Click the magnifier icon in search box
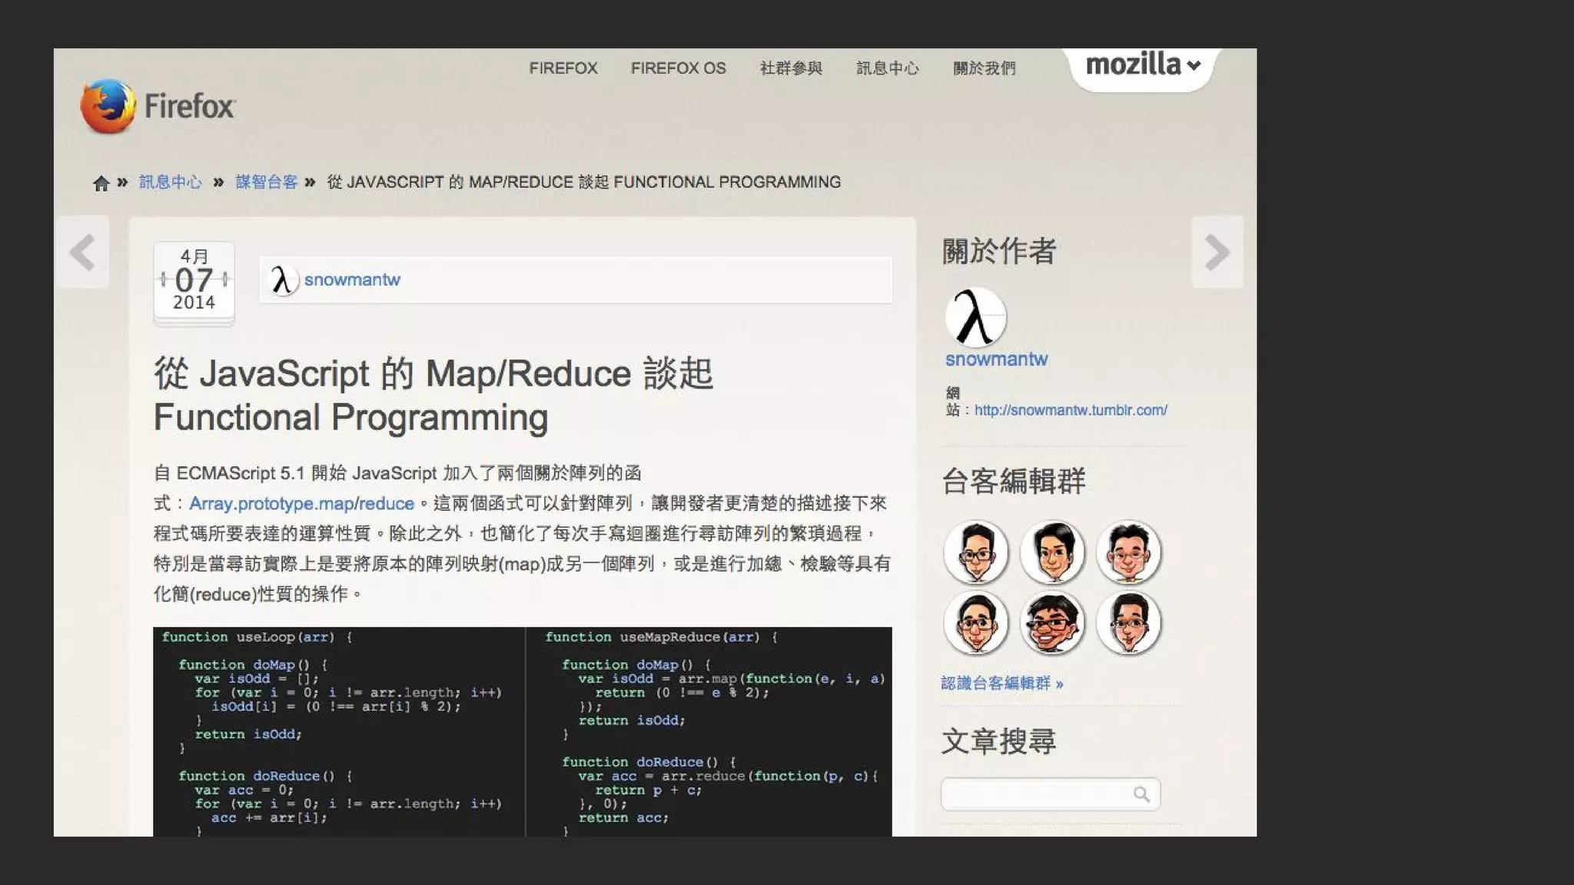Screen dimensions: 1574x885 (1141, 794)
